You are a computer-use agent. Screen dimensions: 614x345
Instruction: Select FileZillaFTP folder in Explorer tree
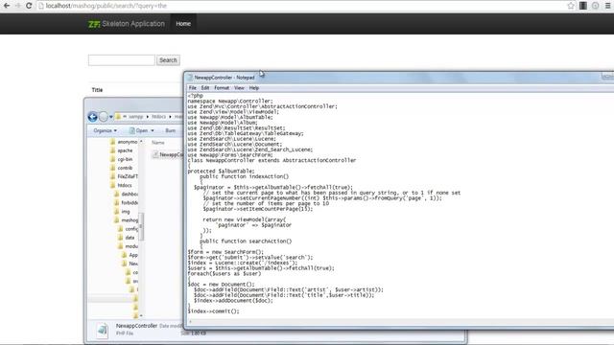point(124,176)
